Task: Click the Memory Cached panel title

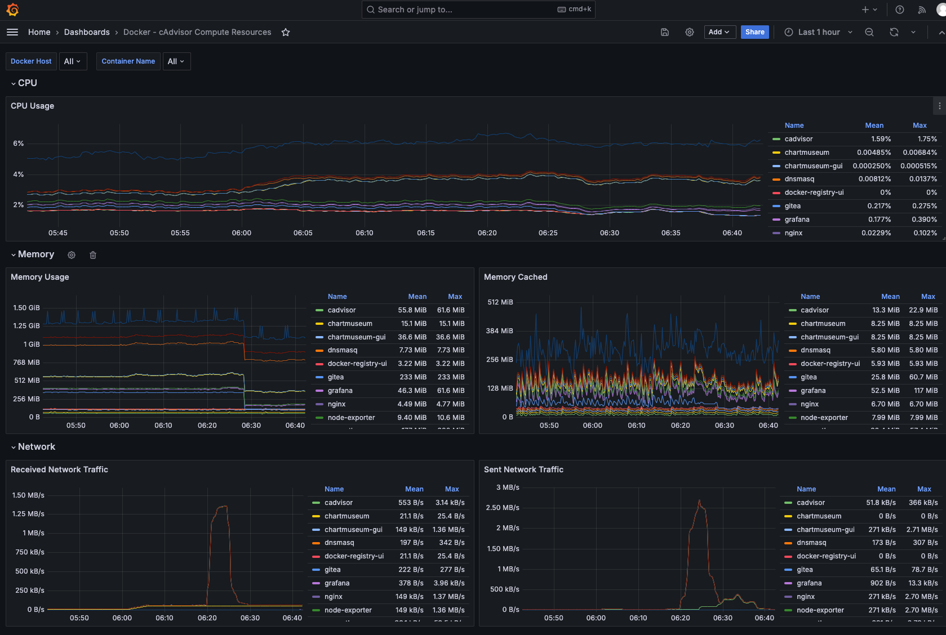Action: pyautogui.click(x=516, y=277)
